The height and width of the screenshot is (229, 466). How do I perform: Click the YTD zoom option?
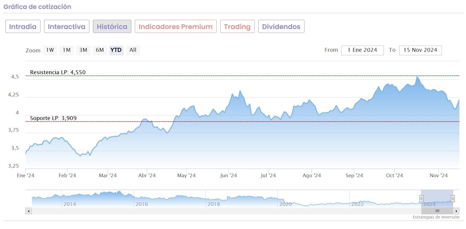click(x=116, y=50)
